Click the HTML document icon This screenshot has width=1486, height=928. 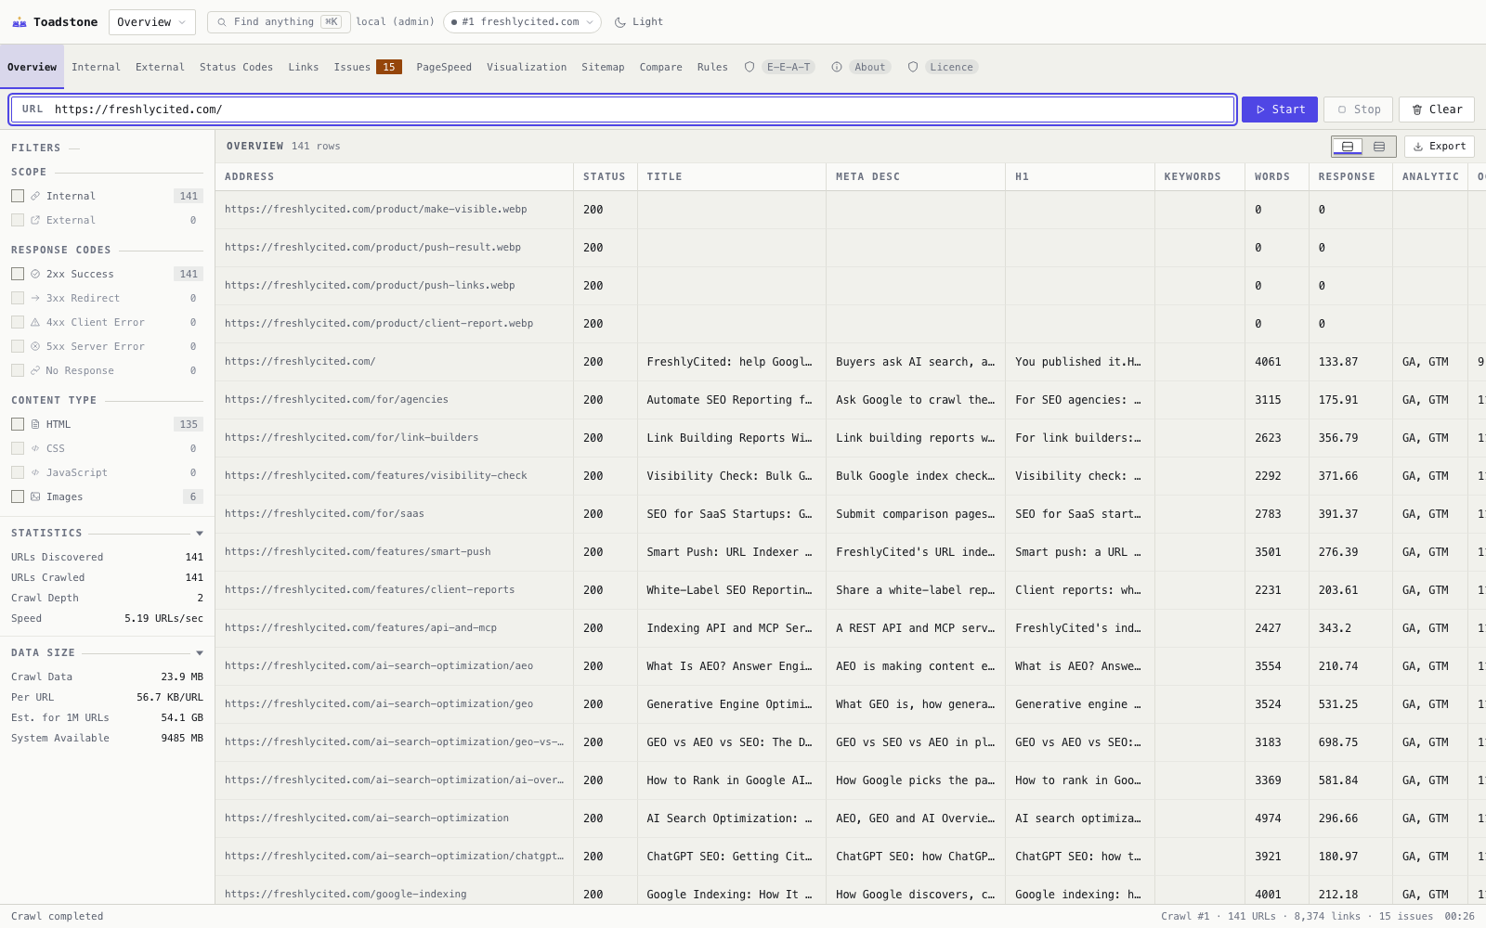[x=35, y=424]
